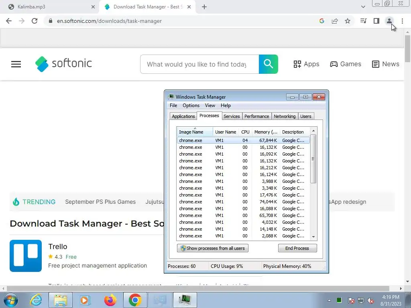Screen dimensions: 411x308
Task: Launch Firefox from the taskbar
Action: 110,300
